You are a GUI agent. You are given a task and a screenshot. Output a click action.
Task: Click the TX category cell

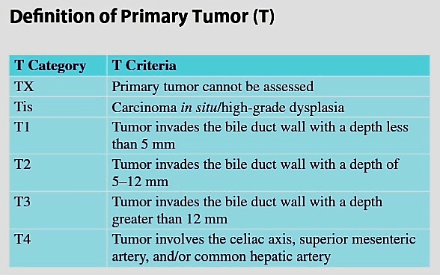point(58,87)
